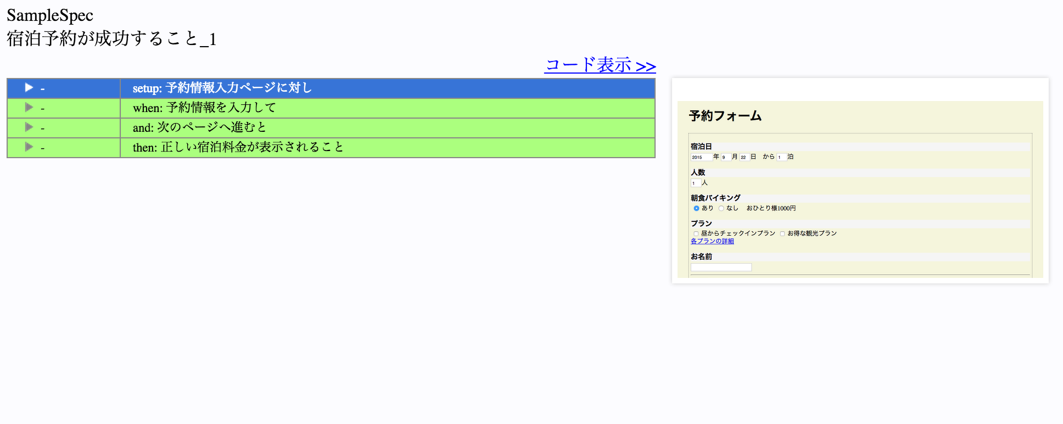
Task: Check the お得な観光プラン checkbox
Action: [782, 233]
